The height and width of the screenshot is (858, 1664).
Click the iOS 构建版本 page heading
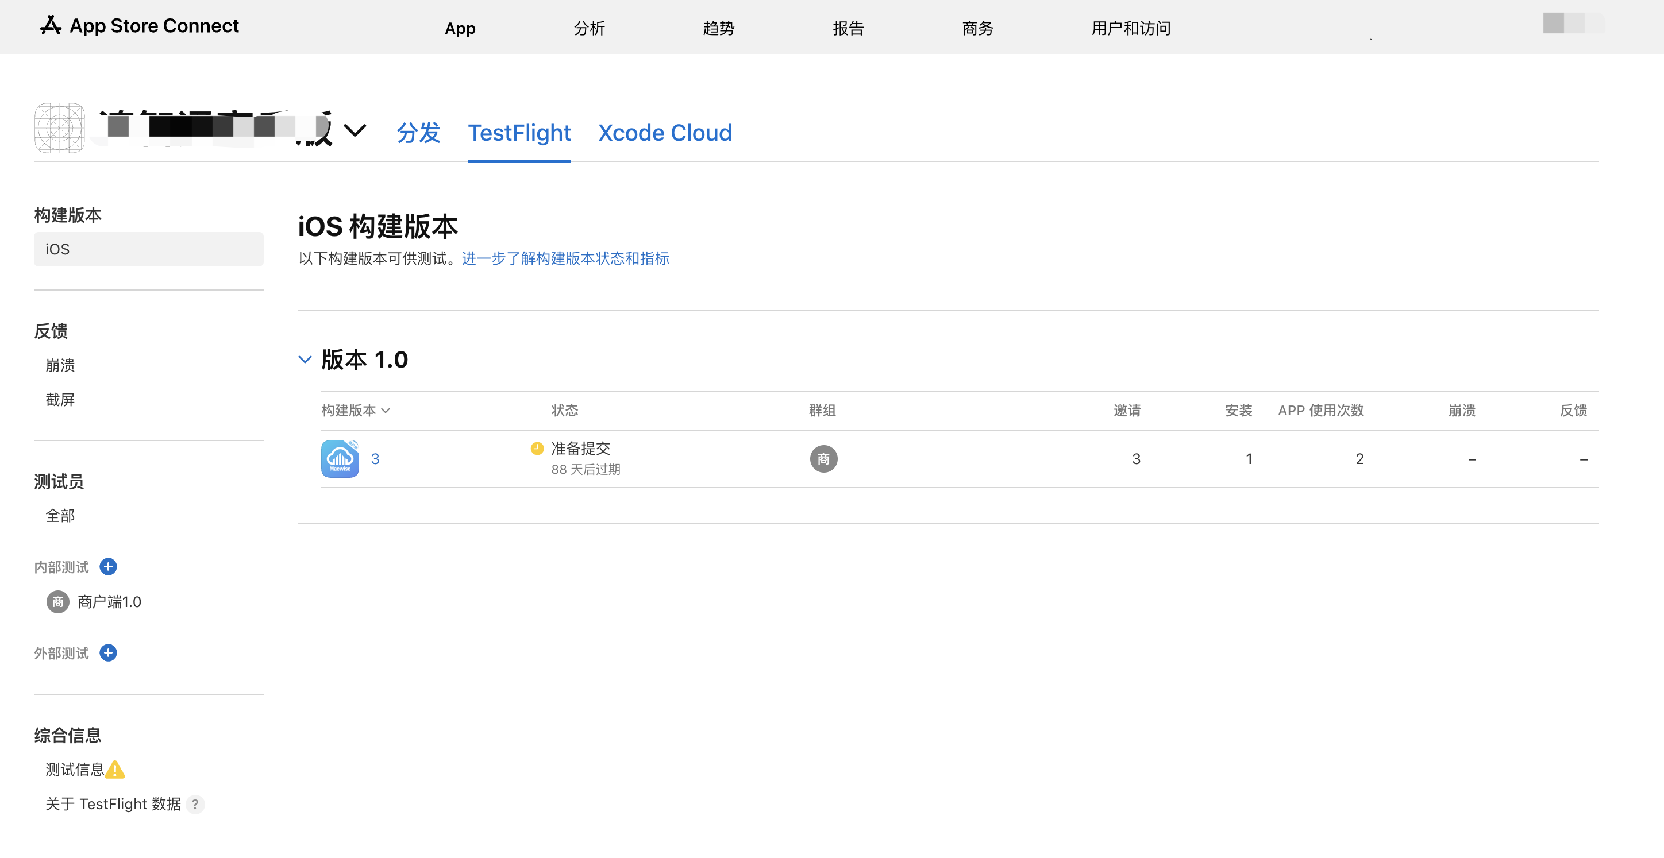378,227
